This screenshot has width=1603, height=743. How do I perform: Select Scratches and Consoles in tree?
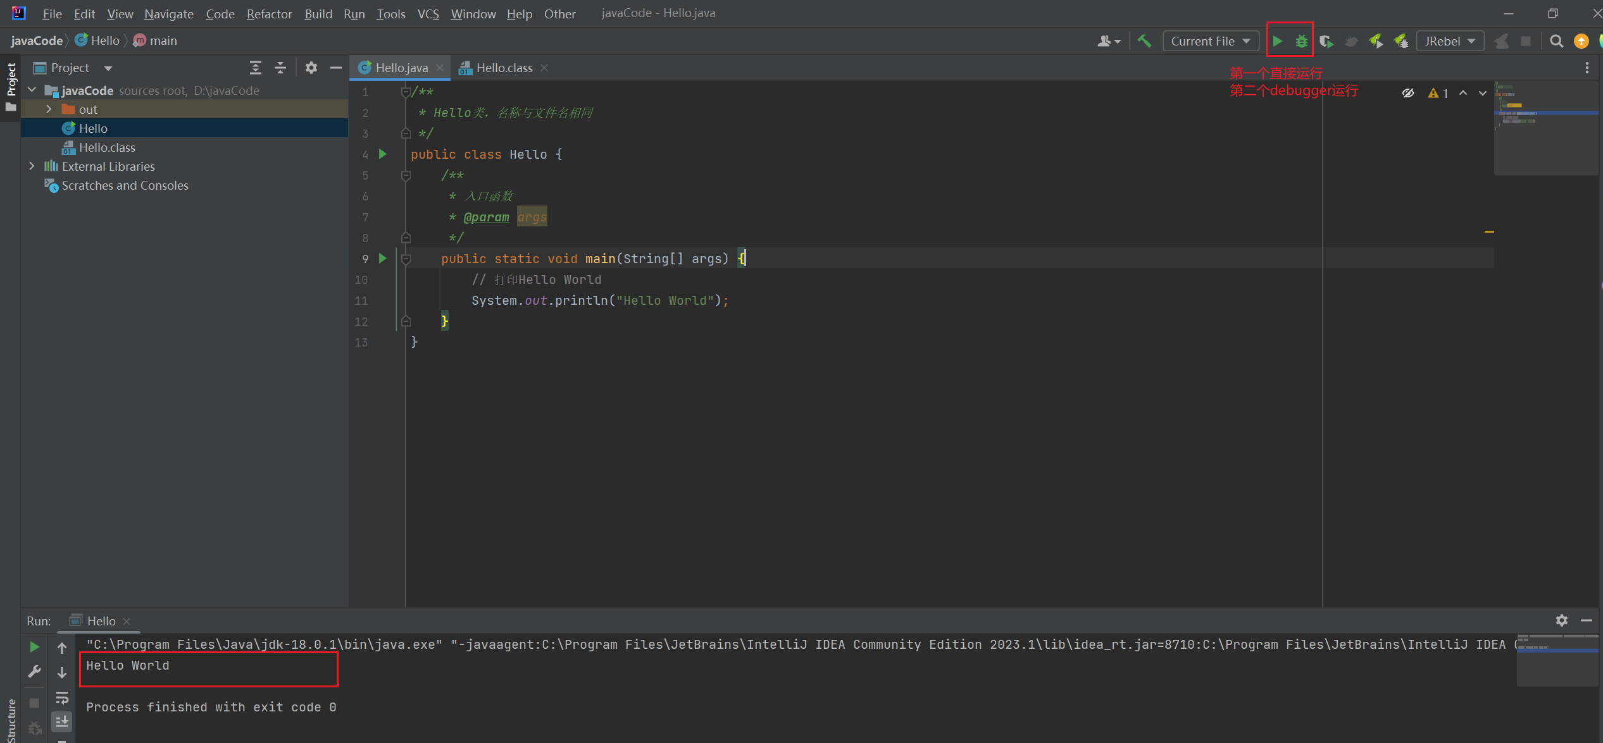point(125,185)
